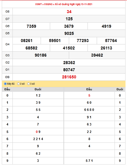Select G3 number 90186
This screenshot has height=166, width=127.
click(x=41, y=55)
